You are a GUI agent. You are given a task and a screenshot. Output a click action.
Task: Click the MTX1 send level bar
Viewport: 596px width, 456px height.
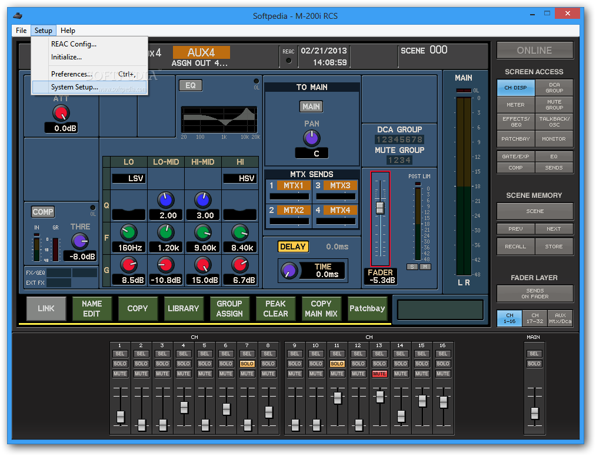289,197
